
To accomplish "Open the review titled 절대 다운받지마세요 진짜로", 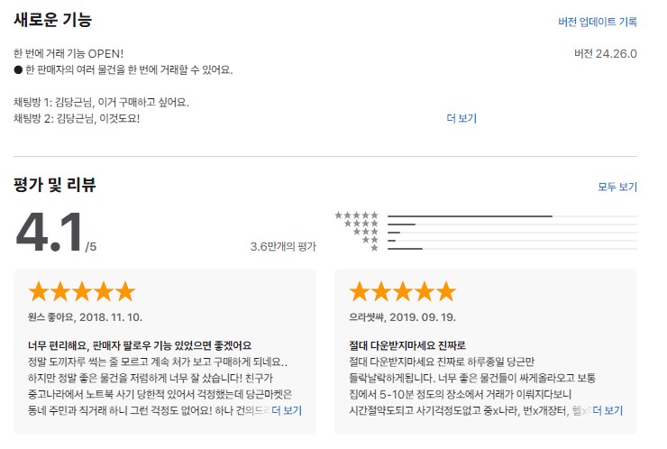I will [x=407, y=345].
